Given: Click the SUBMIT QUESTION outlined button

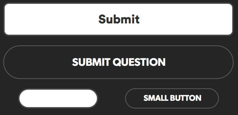Looking at the screenshot, I should pyautogui.click(x=118, y=62).
